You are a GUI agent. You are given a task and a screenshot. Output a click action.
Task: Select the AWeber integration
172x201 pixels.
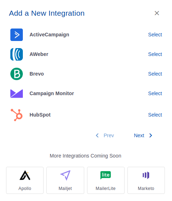pyautogui.click(x=155, y=54)
